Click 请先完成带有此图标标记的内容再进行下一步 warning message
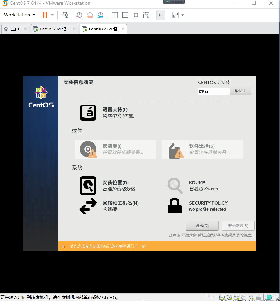Image resolution: width=280 pixels, height=301 pixels. [x=109, y=246]
